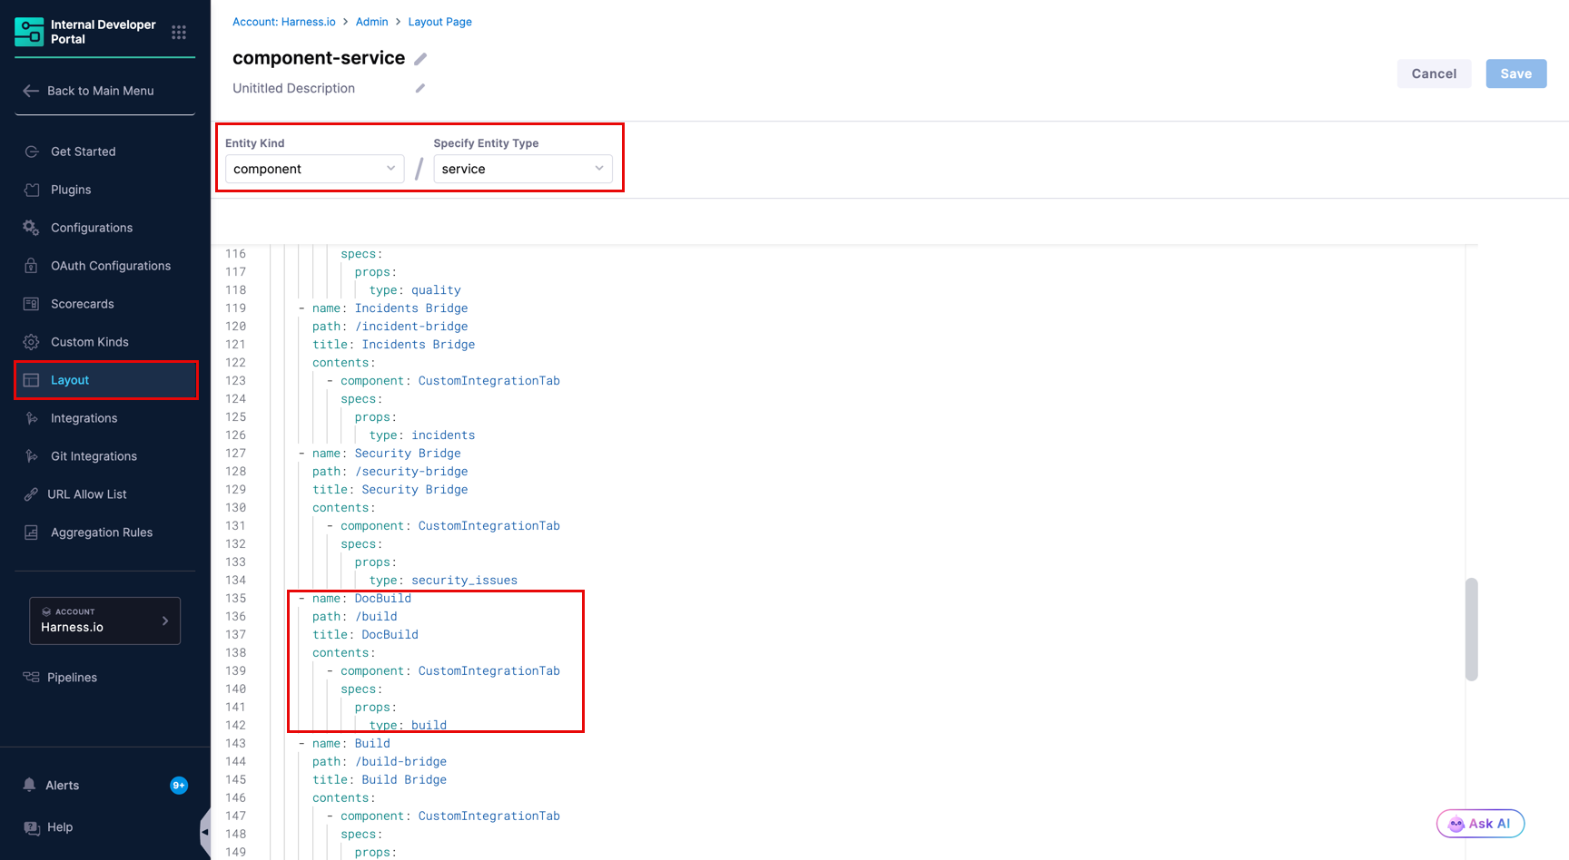Edit the component-service title with pencil icon
The image size is (1569, 860).
click(420, 59)
